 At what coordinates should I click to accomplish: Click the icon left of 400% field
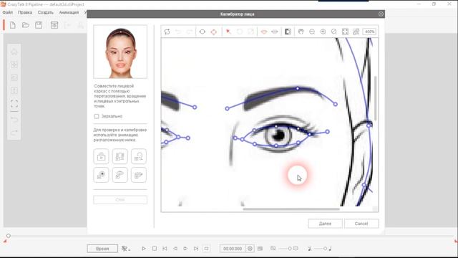[356, 32]
